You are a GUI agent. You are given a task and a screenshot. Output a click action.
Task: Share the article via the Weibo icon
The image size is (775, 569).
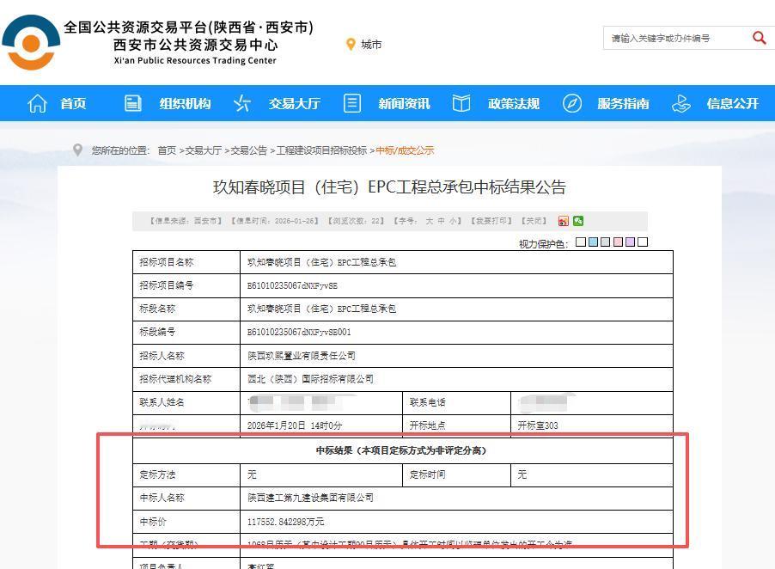coord(563,221)
